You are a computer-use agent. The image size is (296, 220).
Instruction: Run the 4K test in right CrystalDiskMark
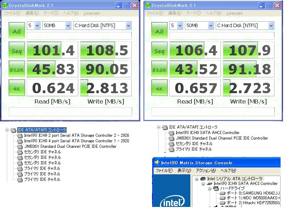pyautogui.click(x=159, y=88)
